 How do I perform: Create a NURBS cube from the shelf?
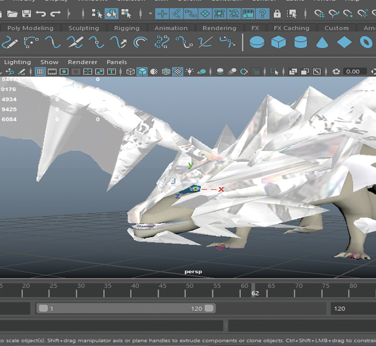pyautogui.click(x=278, y=42)
